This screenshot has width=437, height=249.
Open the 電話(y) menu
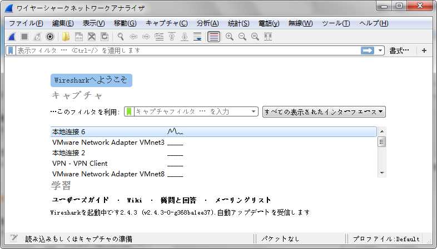click(269, 23)
